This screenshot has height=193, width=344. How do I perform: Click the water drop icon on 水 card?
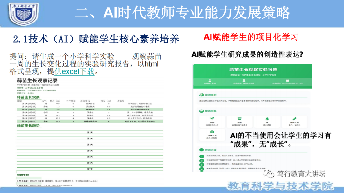267,119
